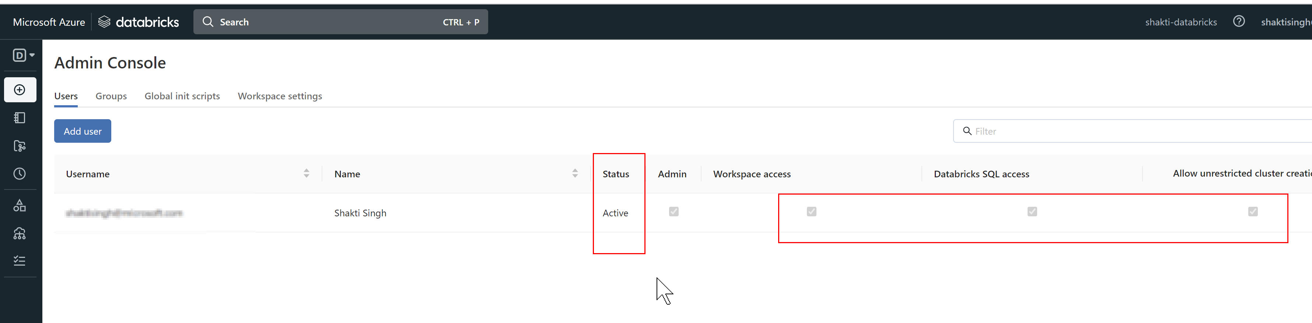Open the Workspace settings tab
The image size is (1312, 323).
pyautogui.click(x=280, y=96)
